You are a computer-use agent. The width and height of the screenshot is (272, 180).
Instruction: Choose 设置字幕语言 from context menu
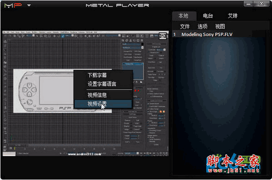click(x=103, y=84)
